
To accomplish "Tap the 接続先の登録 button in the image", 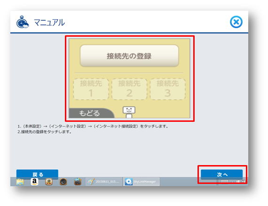I will click(x=129, y=55).
